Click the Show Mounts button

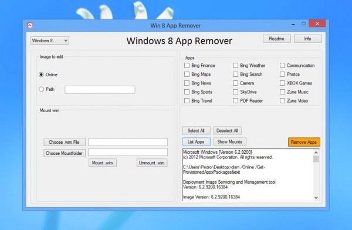229,142
